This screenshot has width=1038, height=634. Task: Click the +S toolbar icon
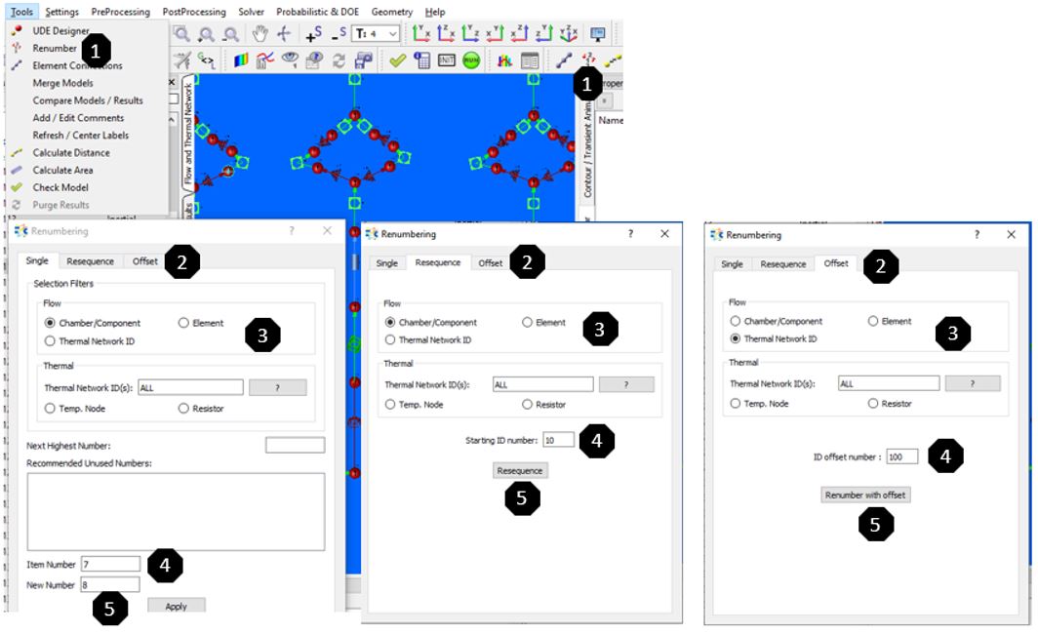tap(313, 34)
